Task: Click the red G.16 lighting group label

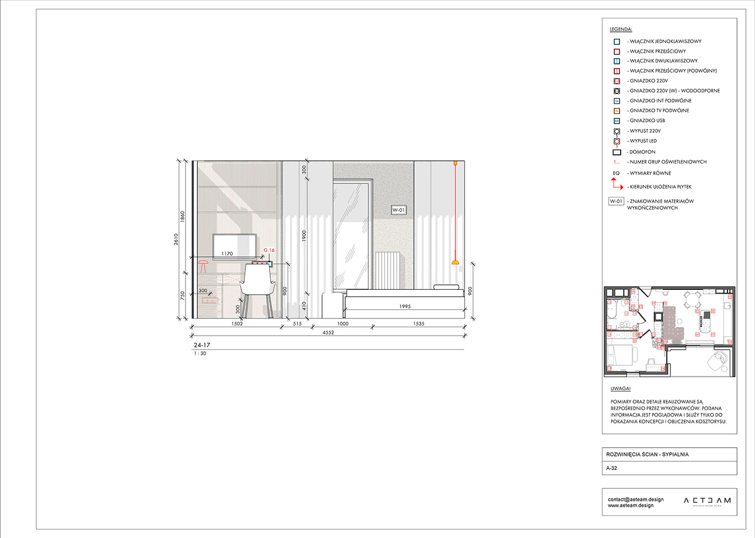Action: click(269, 250)
